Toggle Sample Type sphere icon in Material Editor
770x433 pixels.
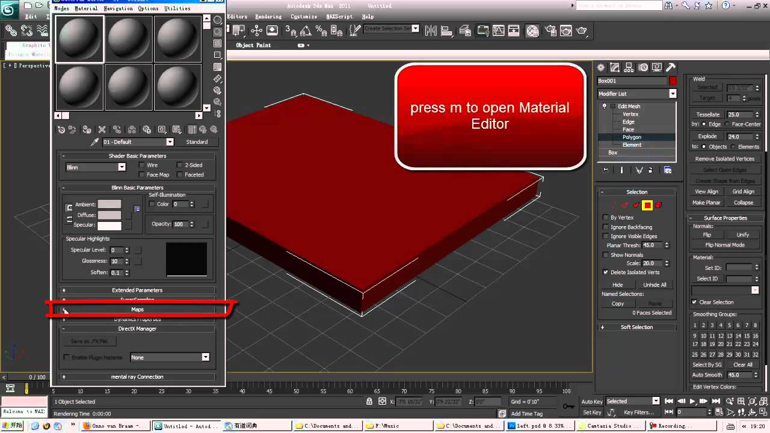click(x=218, y=20)
